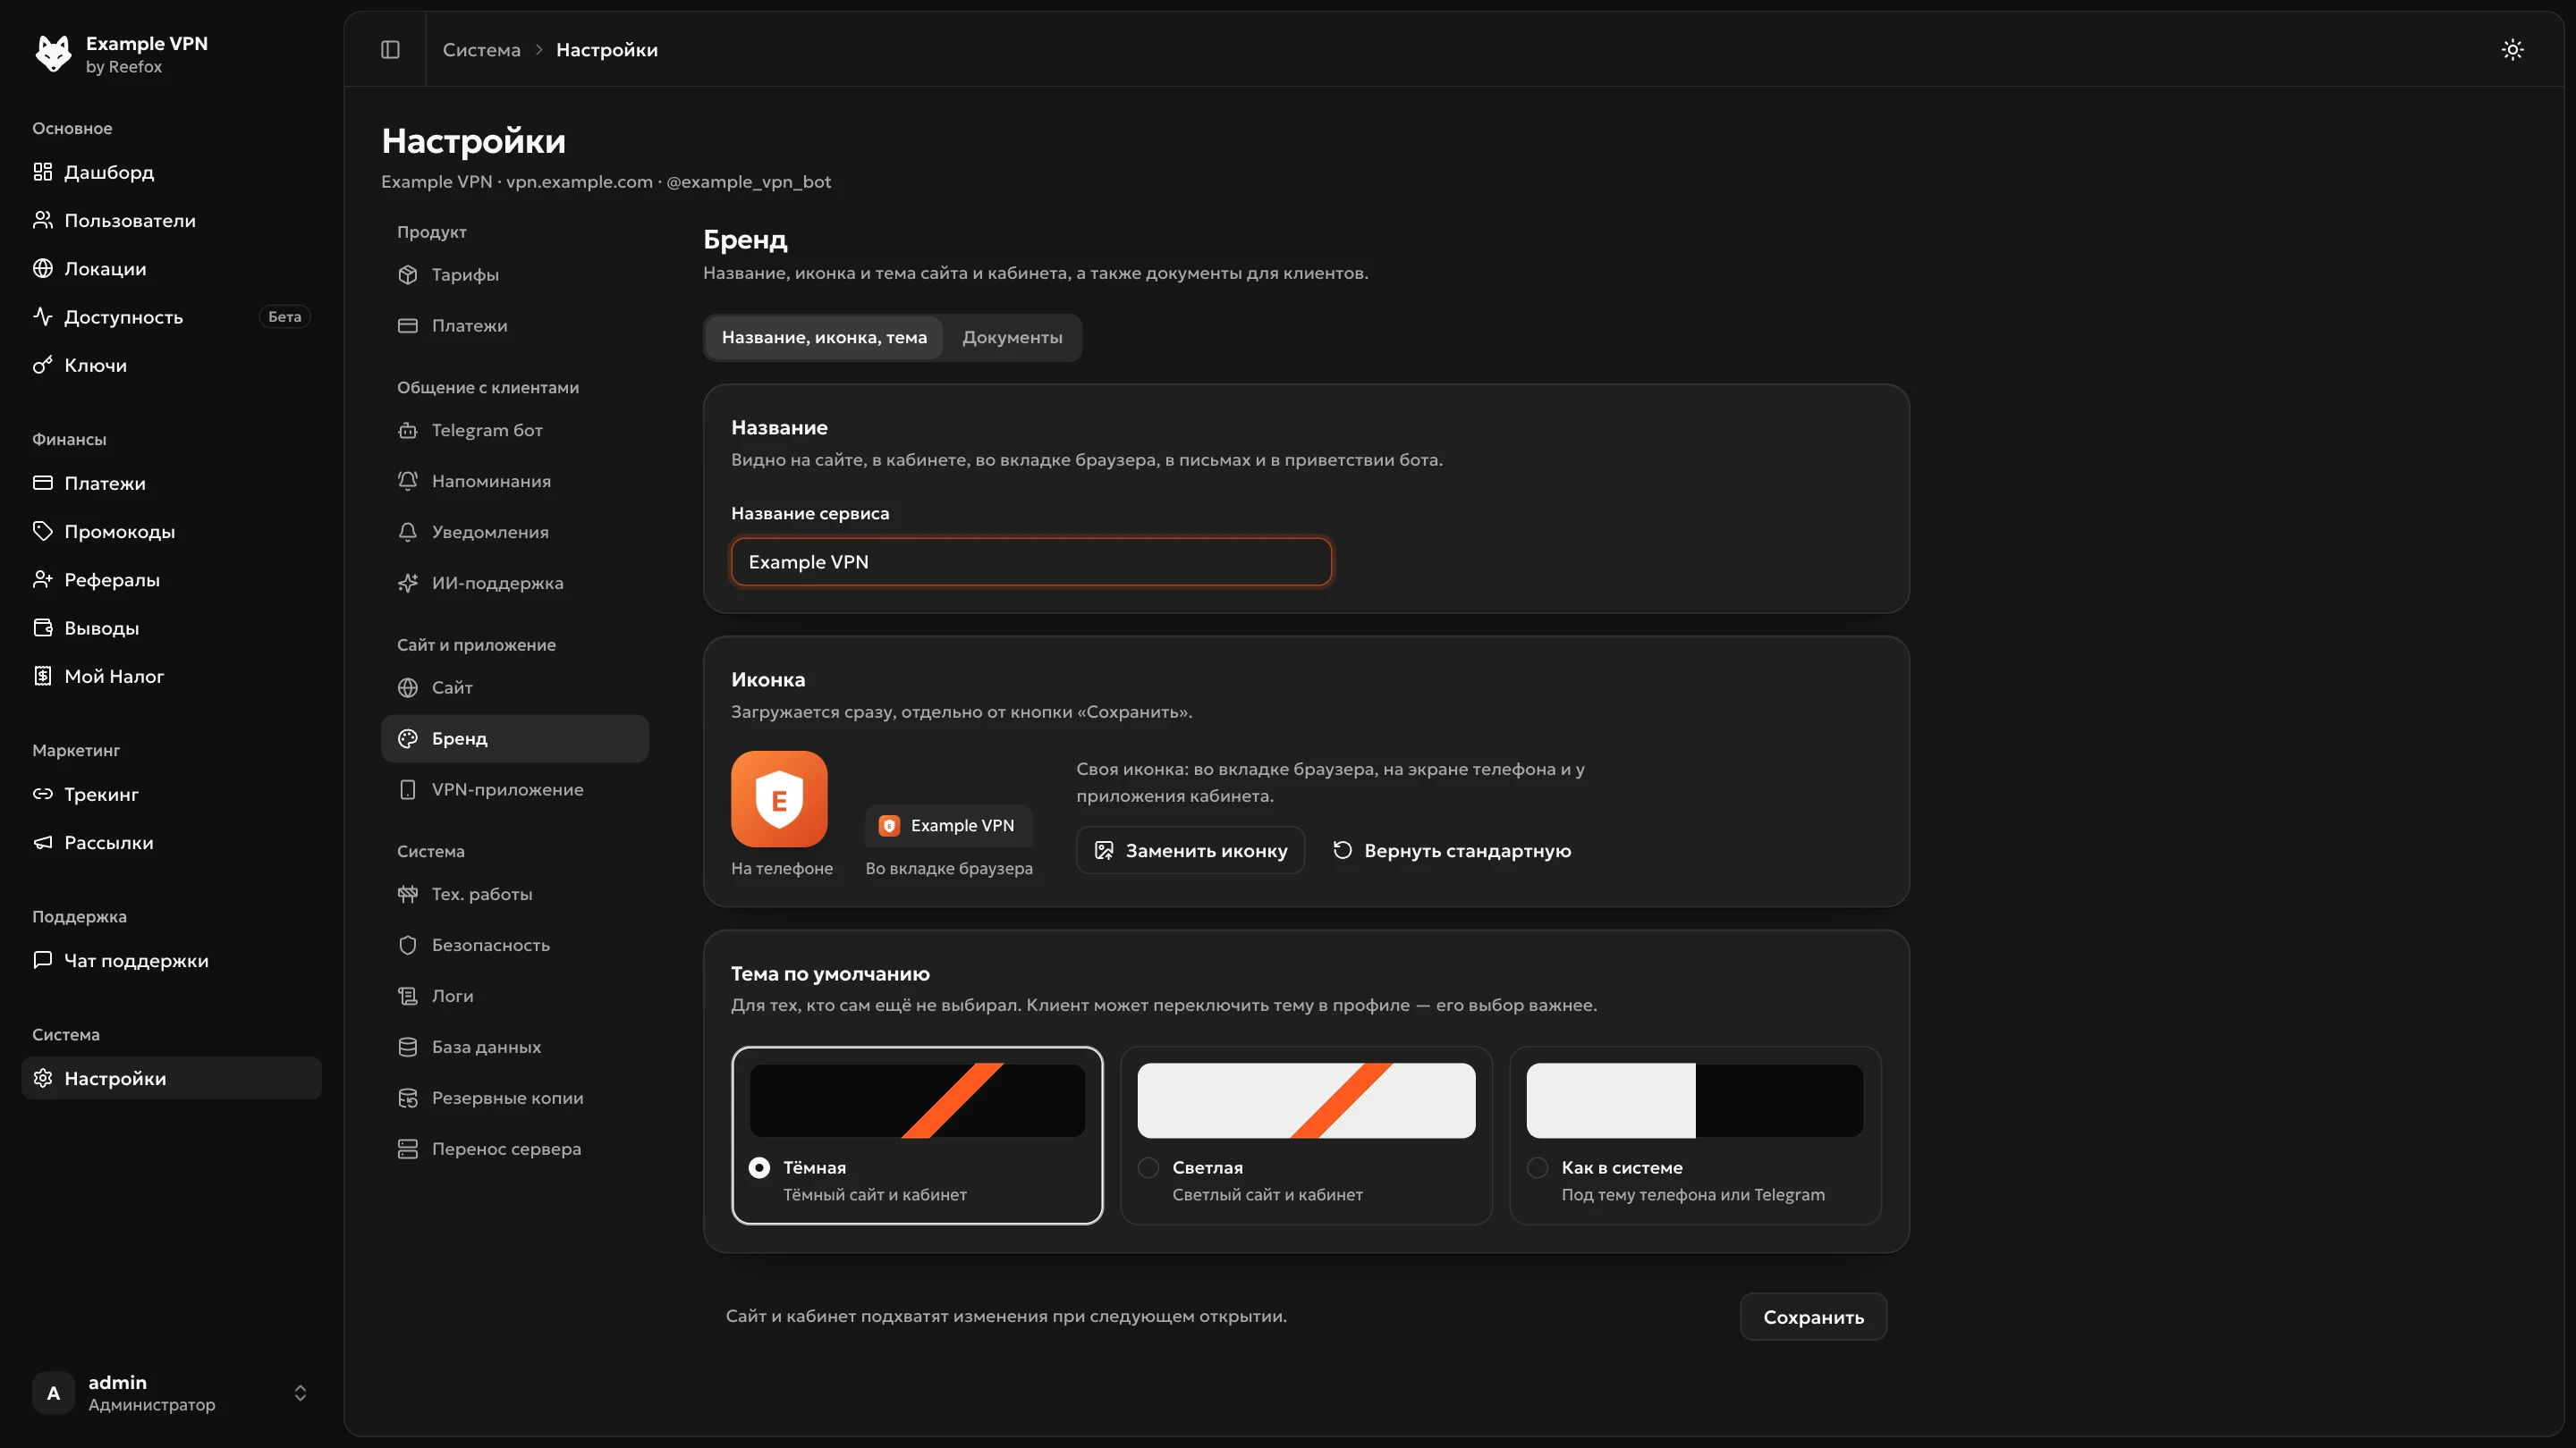Image resolution: width=2576 pixels, height=1448 pixels.
Task: Click the Тарифы box icon
Action: click(407, 274)
